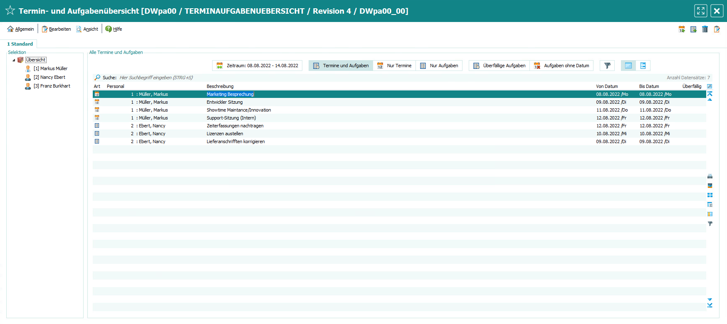This screenshot has height=324, width=727.
Task: Toggle the 'Nur Termine' filter
Action: pos(394,66)
